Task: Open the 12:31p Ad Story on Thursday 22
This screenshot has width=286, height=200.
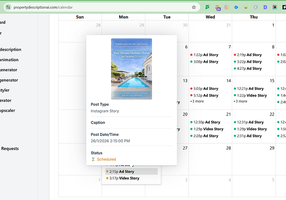Action: (249, 122)
